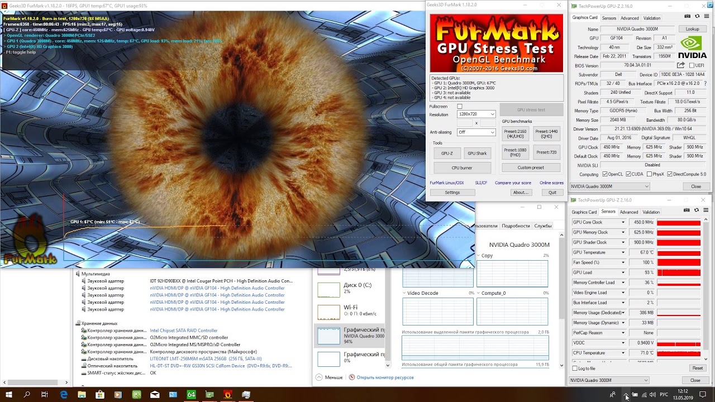The height and width of the screenshot is (402, 715).
Task: Enable Log to file in GPU-Z Sensors
Action: point(575,368)
